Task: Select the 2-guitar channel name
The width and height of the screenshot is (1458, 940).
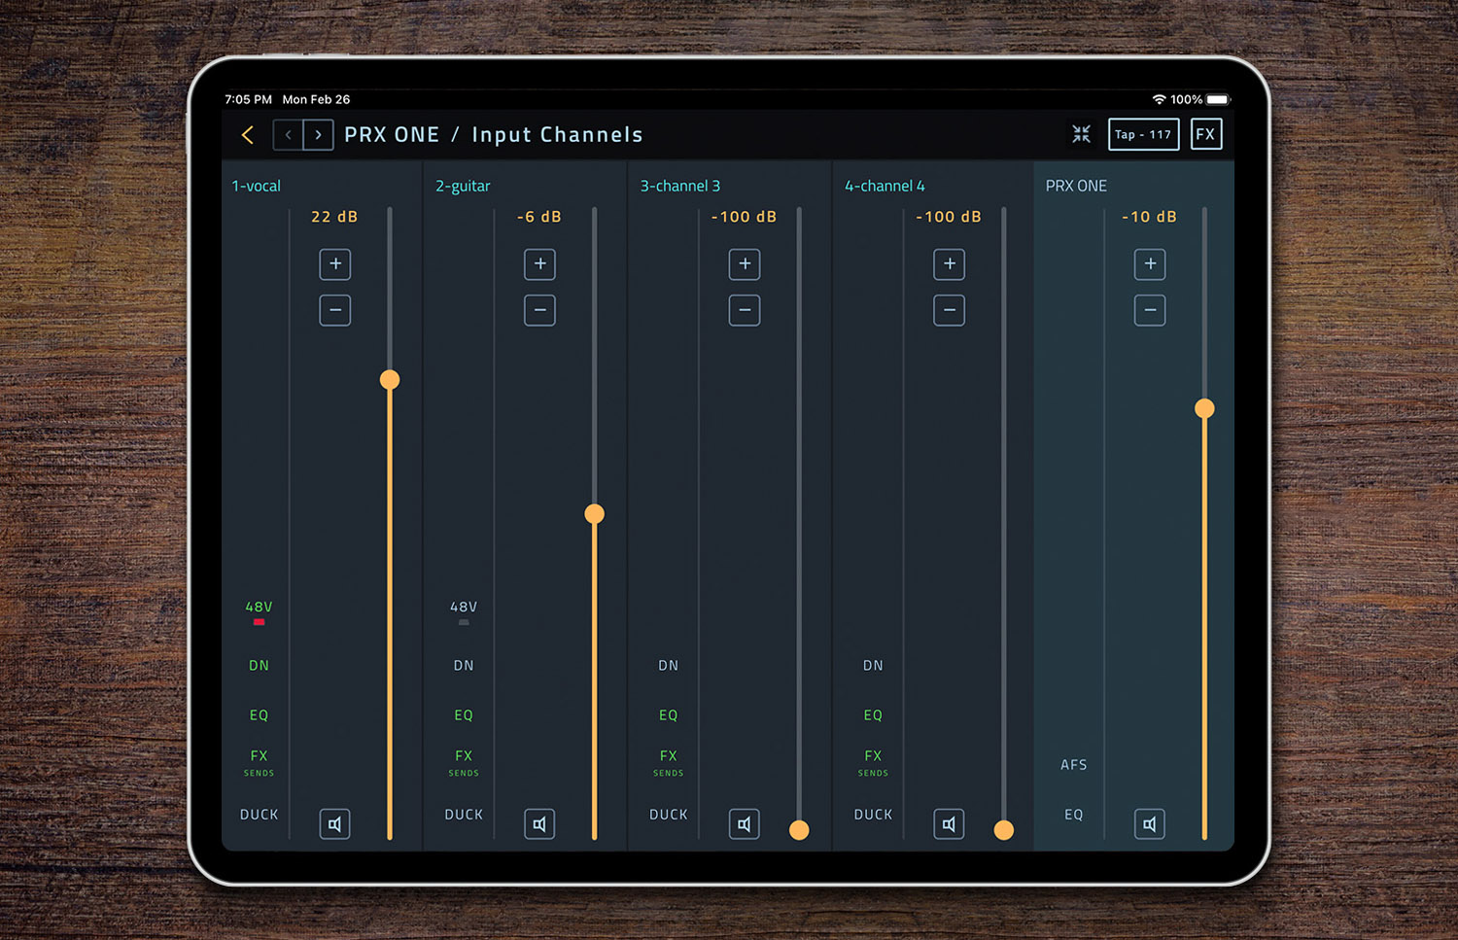Action: click(x=463, y=186)
